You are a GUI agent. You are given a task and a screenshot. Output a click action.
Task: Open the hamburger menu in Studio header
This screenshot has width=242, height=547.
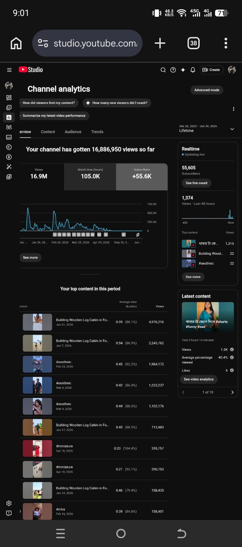tap(9, 70)
